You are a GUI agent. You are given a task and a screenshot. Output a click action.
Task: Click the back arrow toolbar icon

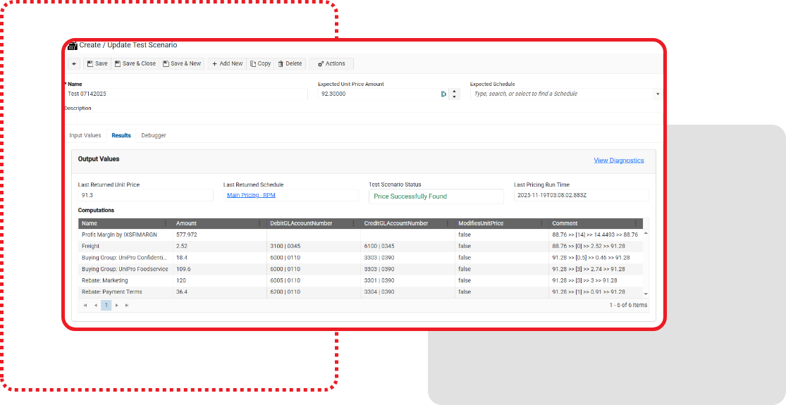[74, 63]
